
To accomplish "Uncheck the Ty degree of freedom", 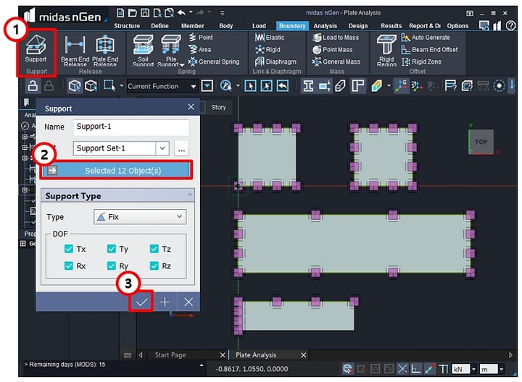I will point(111,249).
